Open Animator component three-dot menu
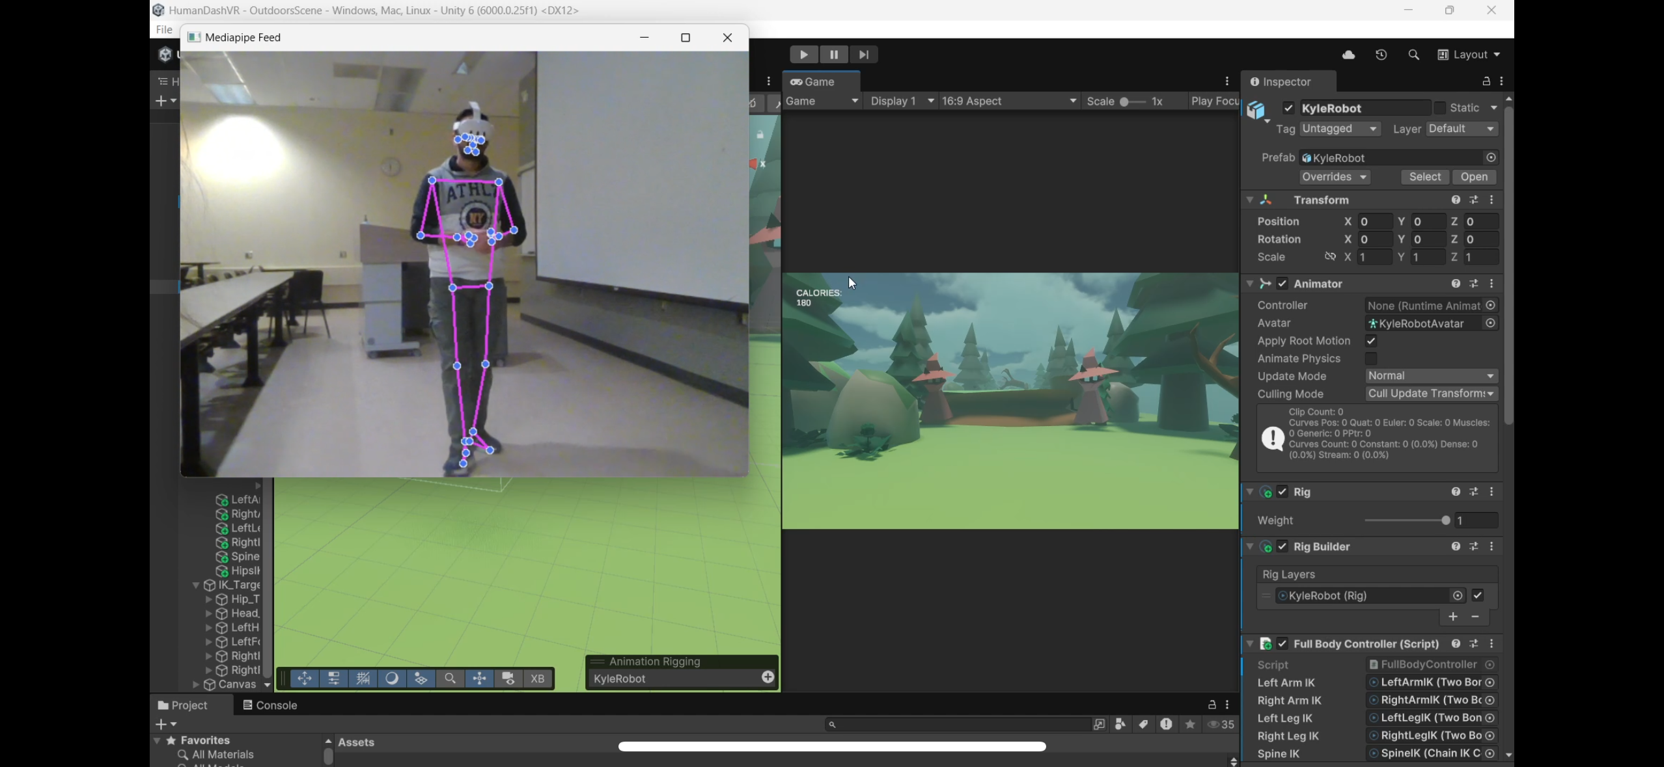This screenshot has width=1664, height=767. point(1492,284)
